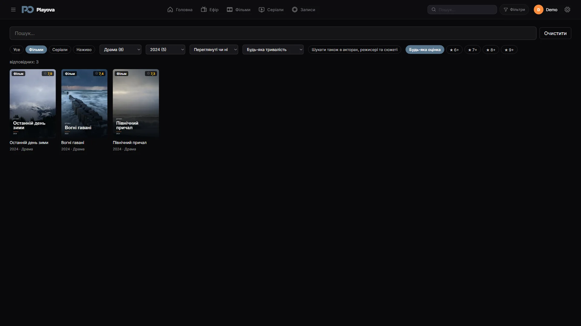Open the Вогні гавані poster thumbnail
The image size is (581, 326).
point(84,104)
